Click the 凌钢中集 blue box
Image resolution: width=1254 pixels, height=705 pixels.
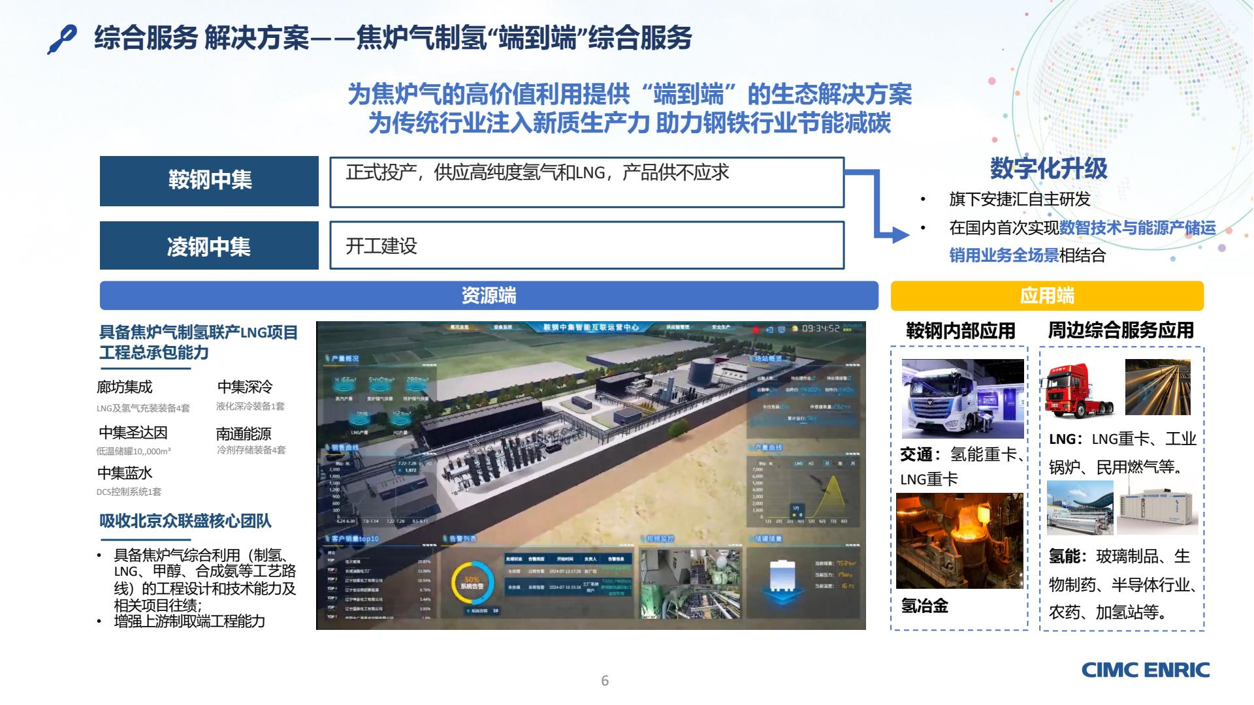click(x=209, y=245)
